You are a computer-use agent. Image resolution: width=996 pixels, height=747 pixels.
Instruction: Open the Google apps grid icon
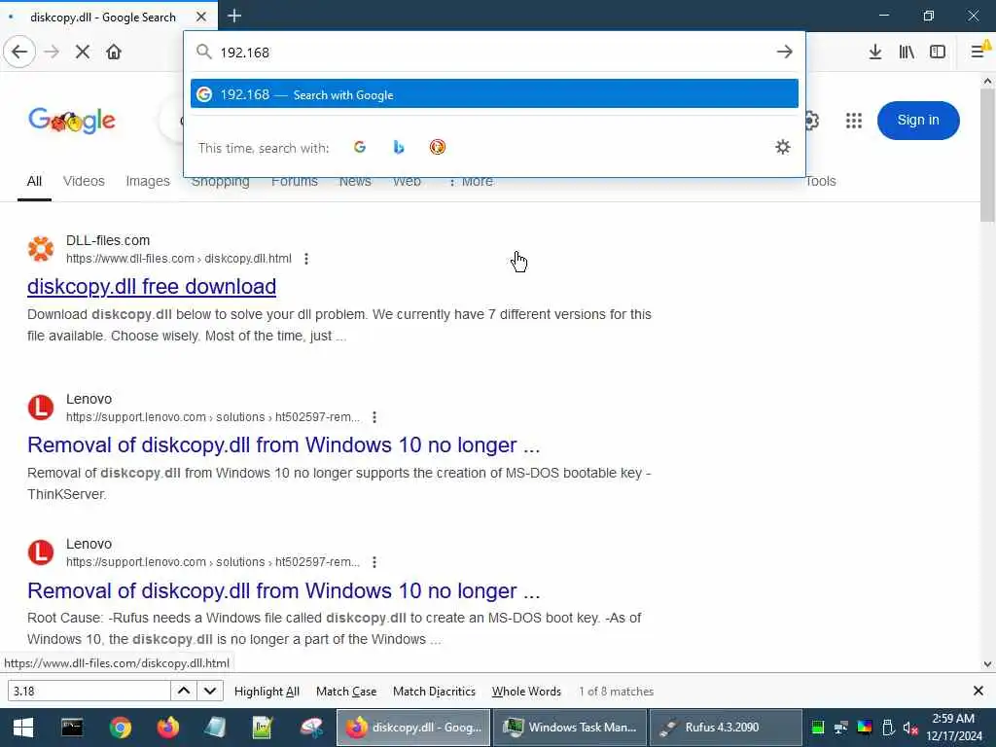[x=854, y=120]
